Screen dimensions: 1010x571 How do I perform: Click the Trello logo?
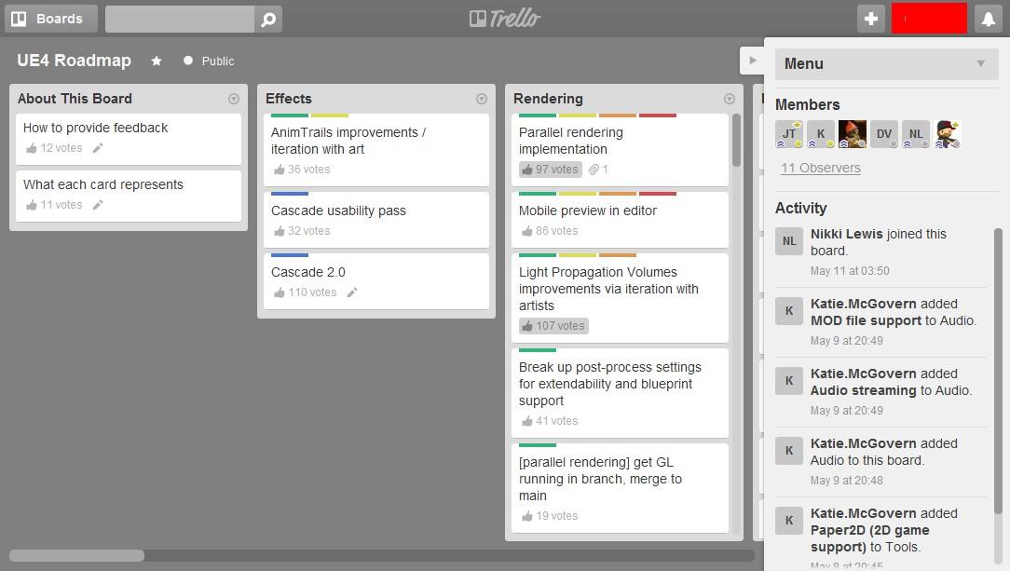[505, 19]
